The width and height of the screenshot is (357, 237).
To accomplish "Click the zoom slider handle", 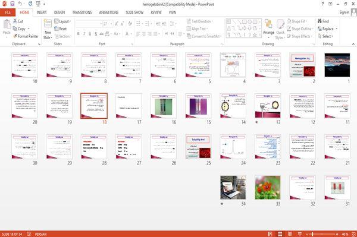I will pyautogui.click(x=312, y=234).
